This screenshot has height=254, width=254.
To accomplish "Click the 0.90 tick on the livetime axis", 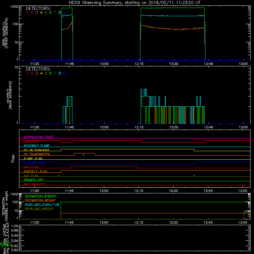I will (15, 250).
